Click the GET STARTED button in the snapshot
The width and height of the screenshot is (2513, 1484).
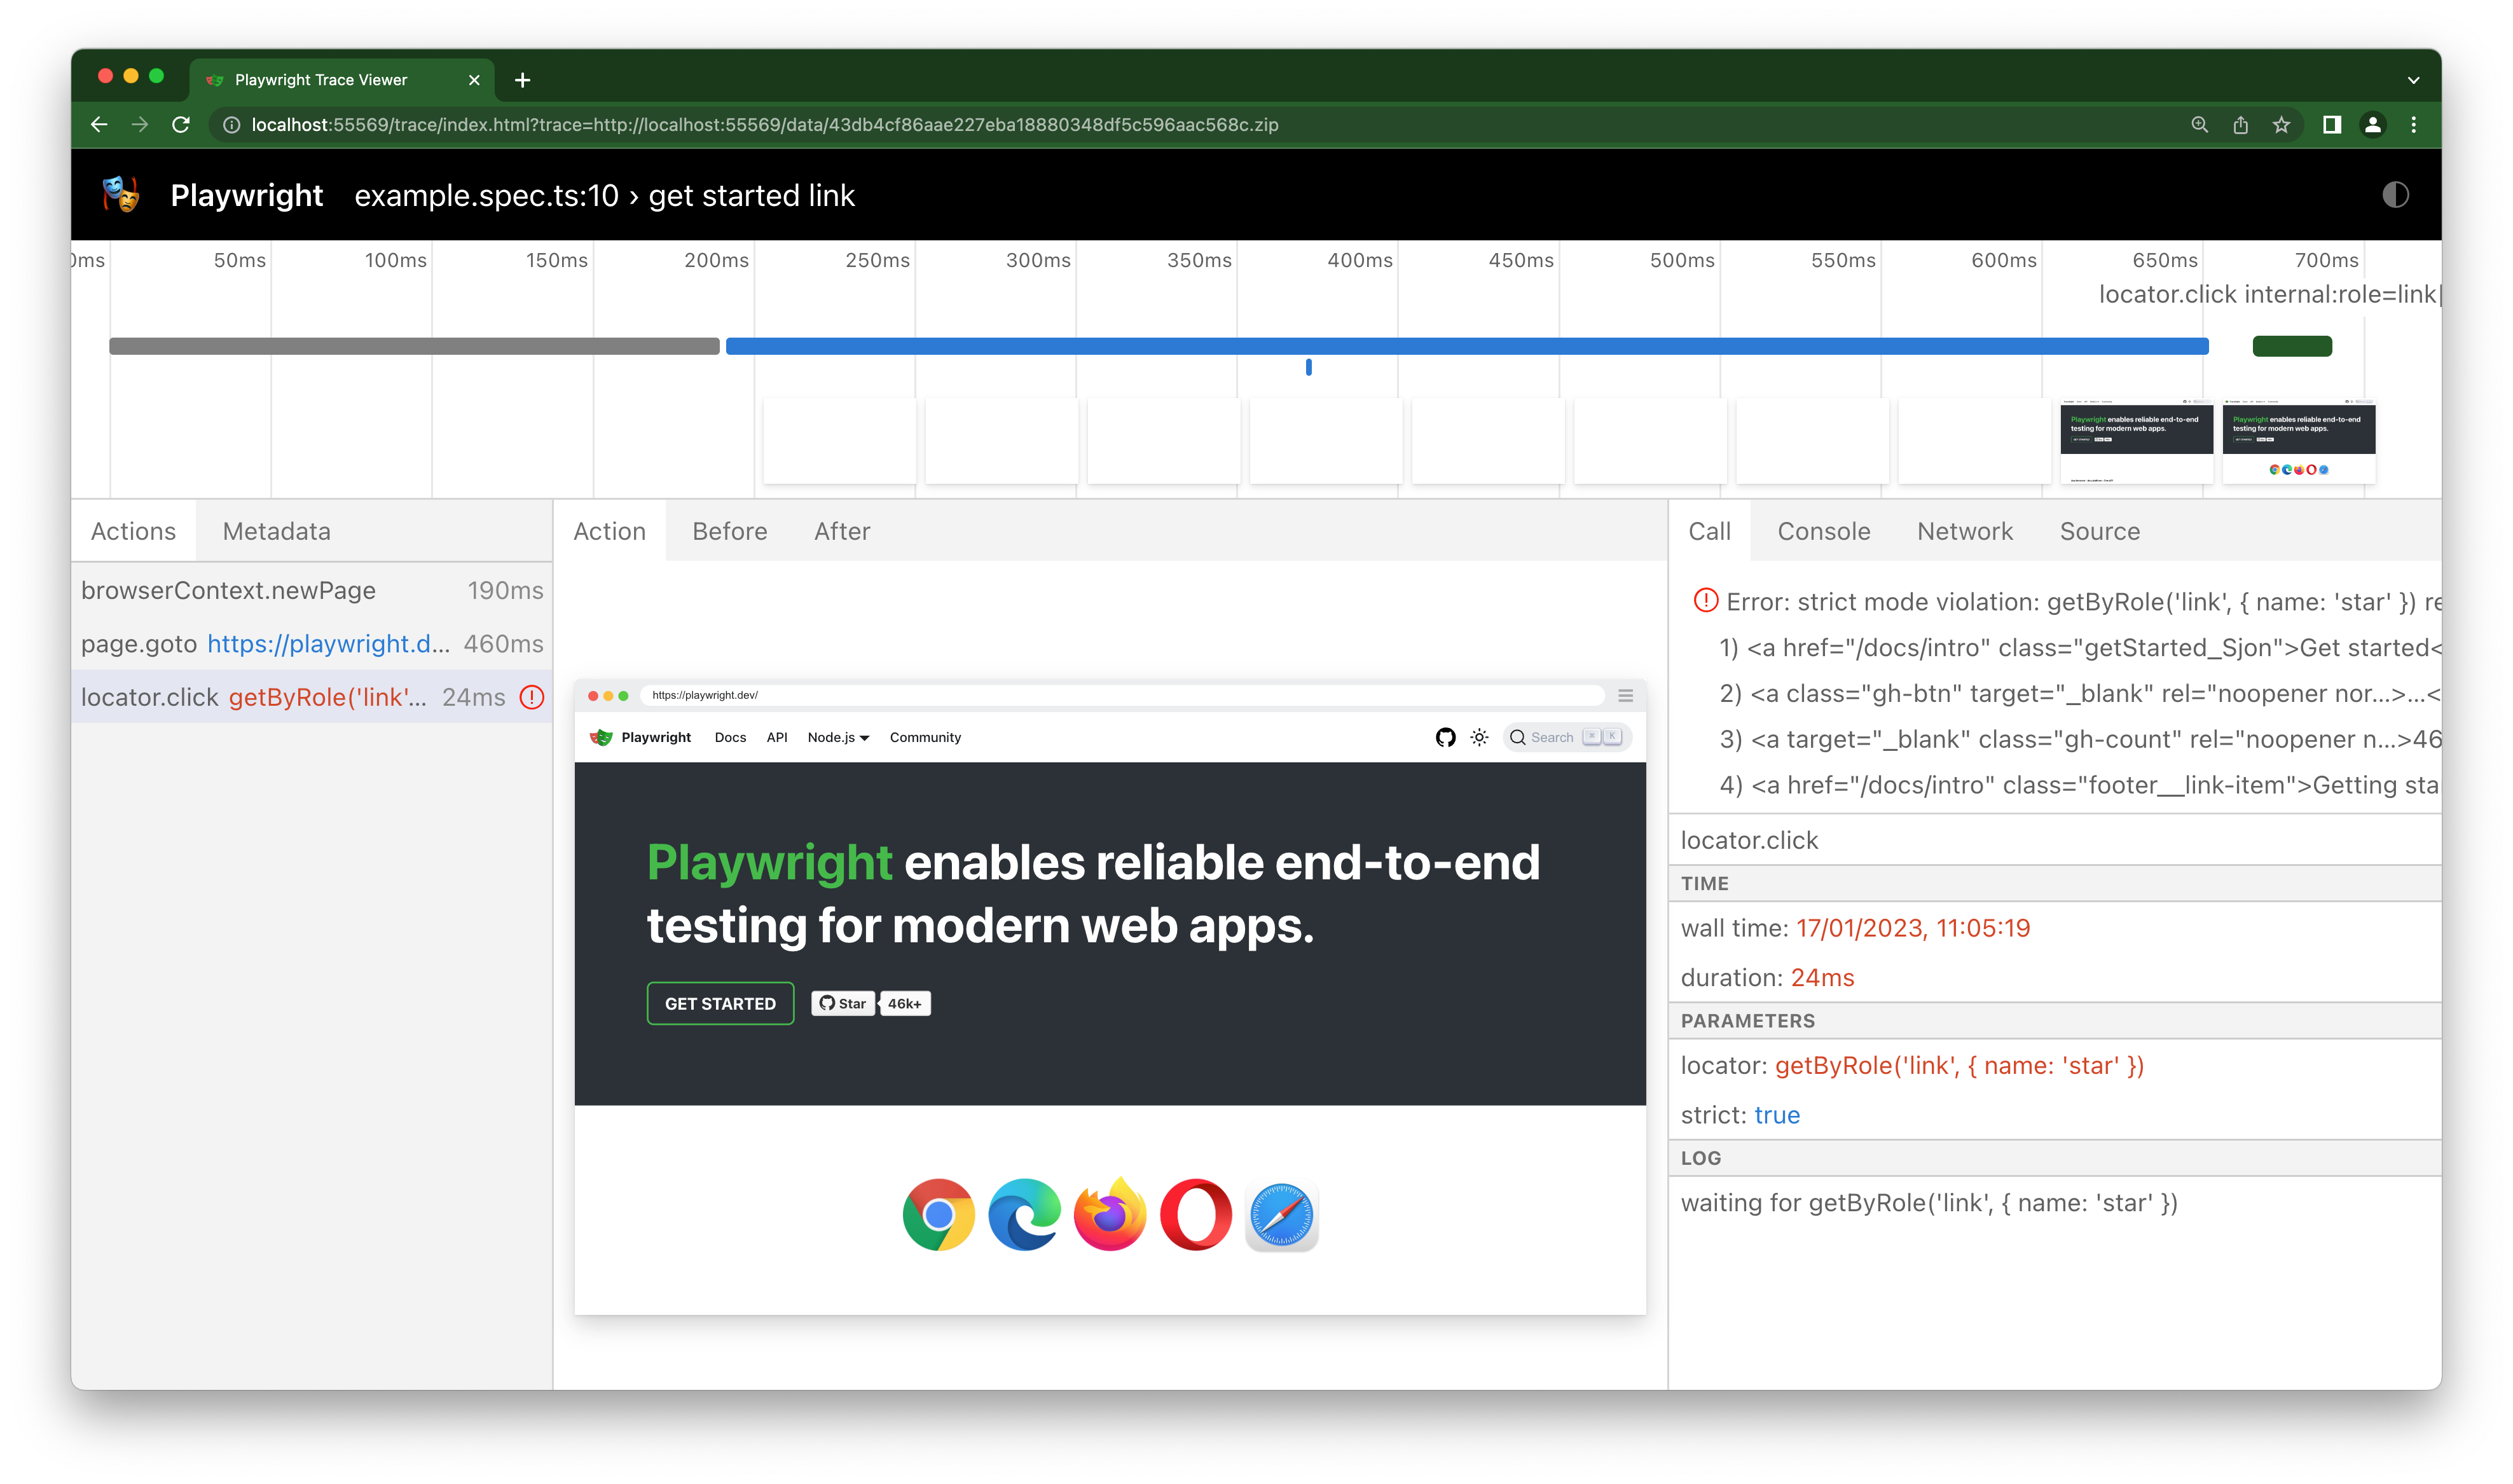tap(719, 1002)
